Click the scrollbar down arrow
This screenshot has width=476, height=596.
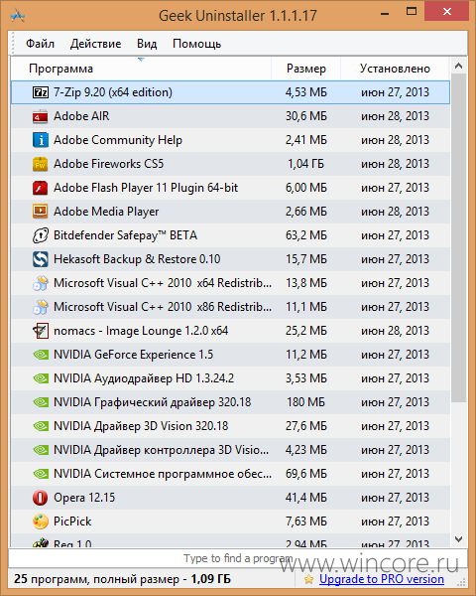(458, 539)
